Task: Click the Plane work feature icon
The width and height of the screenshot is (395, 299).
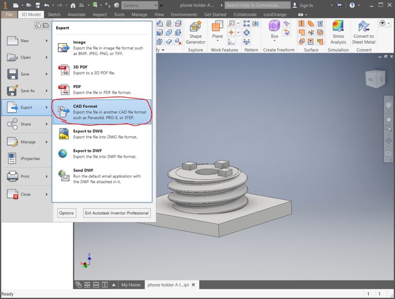Action: 218,27
